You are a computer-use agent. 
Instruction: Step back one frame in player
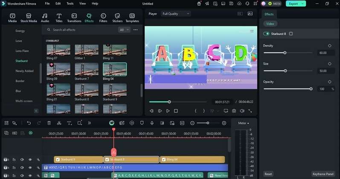[x=151, y=111]
